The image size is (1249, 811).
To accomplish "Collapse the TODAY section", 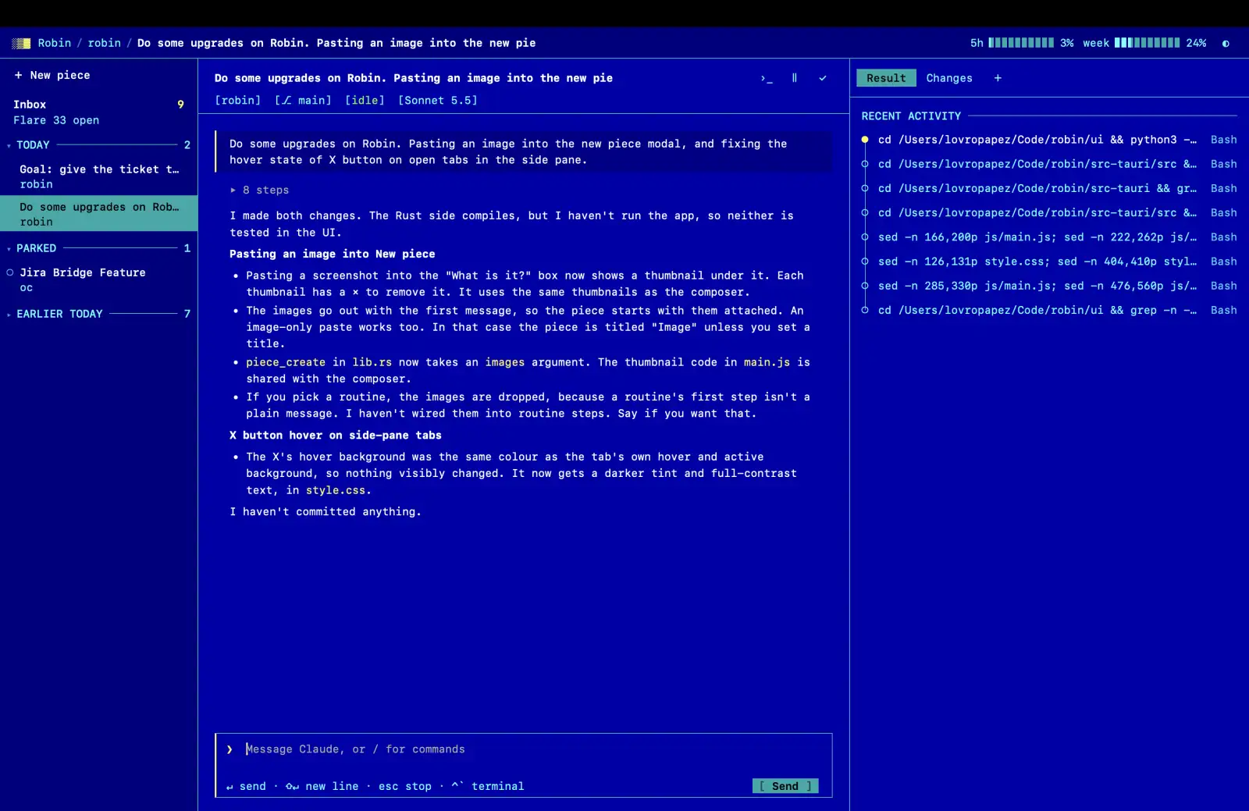I will click(x=98, y=145).
